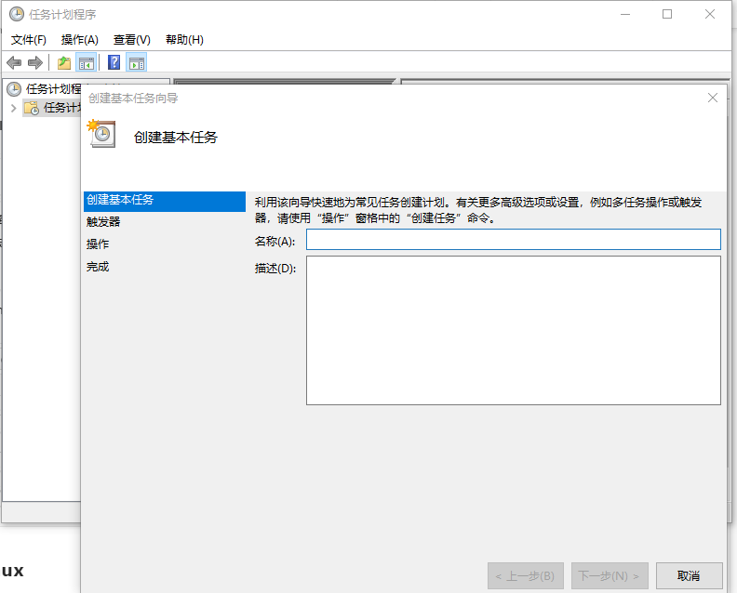Click into the 描述(D) text area

[514, 330]
